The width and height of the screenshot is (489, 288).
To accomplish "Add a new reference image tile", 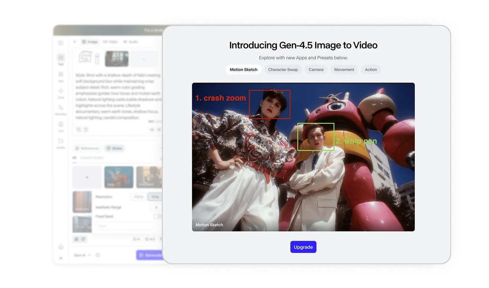I will point(144,59).
